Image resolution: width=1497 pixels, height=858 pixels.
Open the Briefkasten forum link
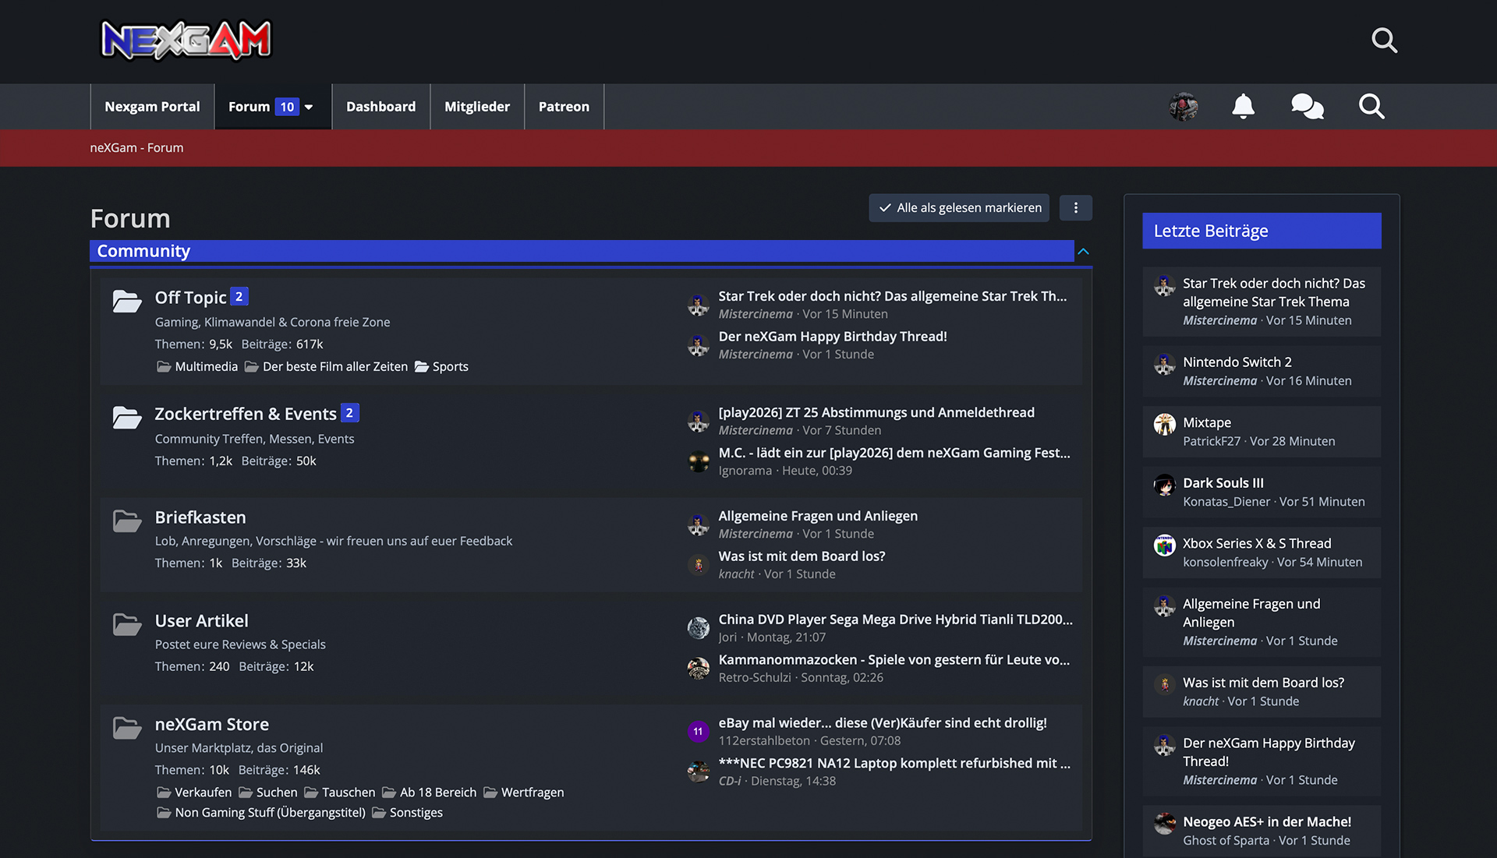(x=200, y=517)
